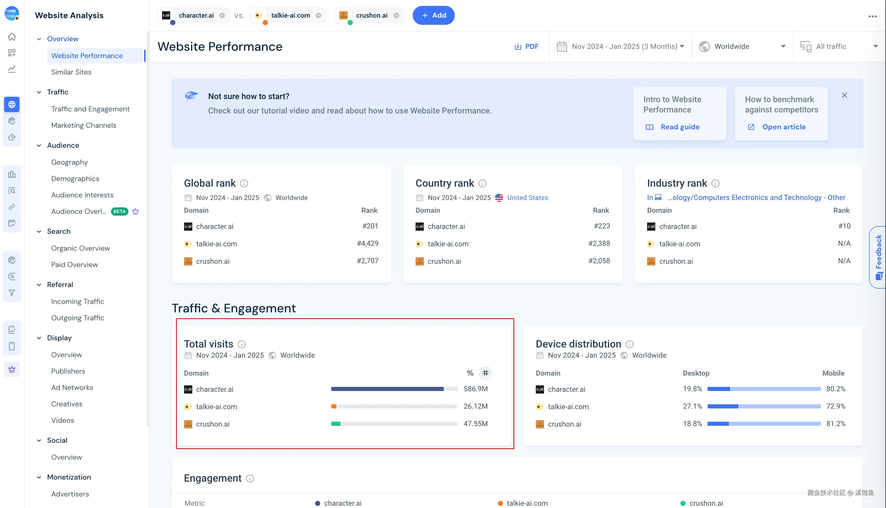Click character.ai total visits bar

point(387,389)
